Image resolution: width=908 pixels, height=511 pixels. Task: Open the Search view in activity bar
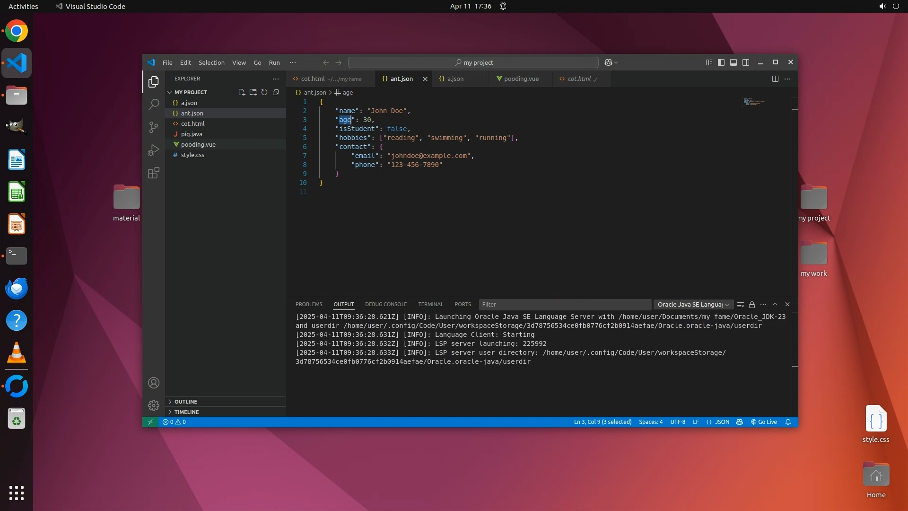[x=154, y=104]
